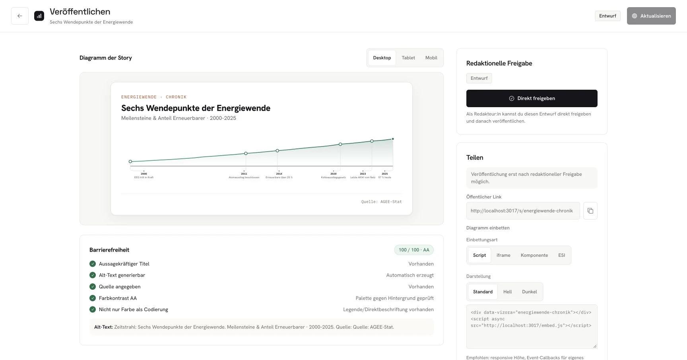
Task: Choose Dunkel display theme
Action: pos(530,292)
